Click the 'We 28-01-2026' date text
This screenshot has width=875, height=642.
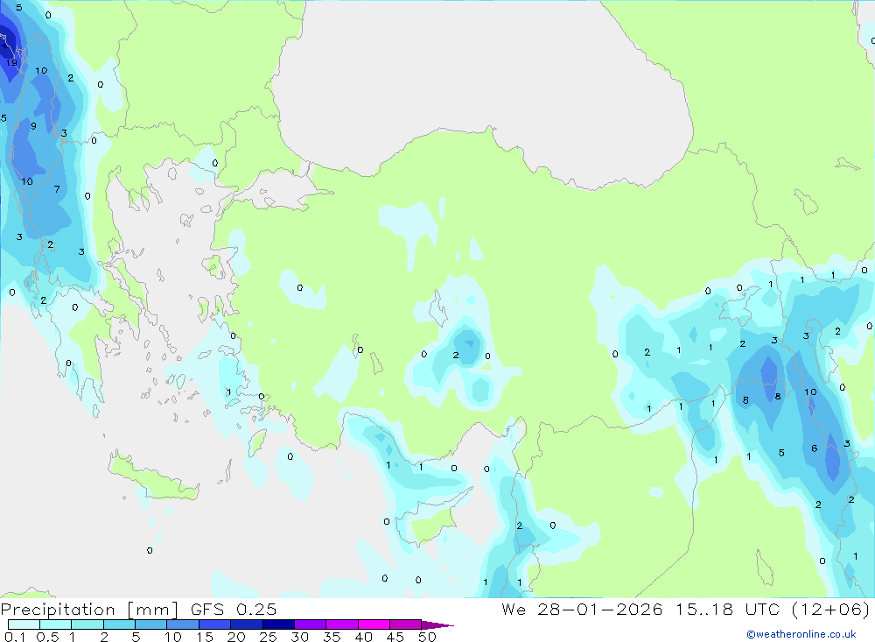click(582, 609)
